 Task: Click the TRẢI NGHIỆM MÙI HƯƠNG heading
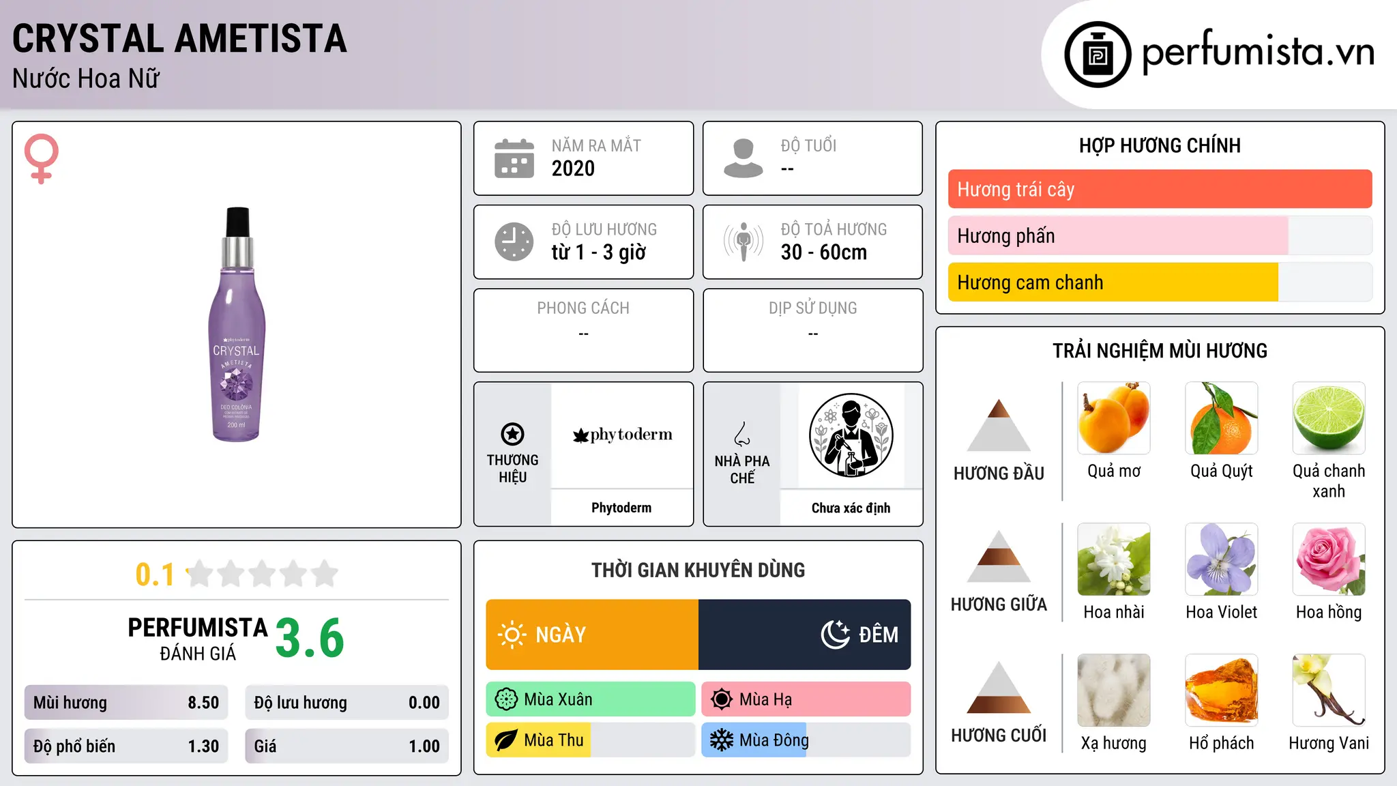(x=1160, y=351)
